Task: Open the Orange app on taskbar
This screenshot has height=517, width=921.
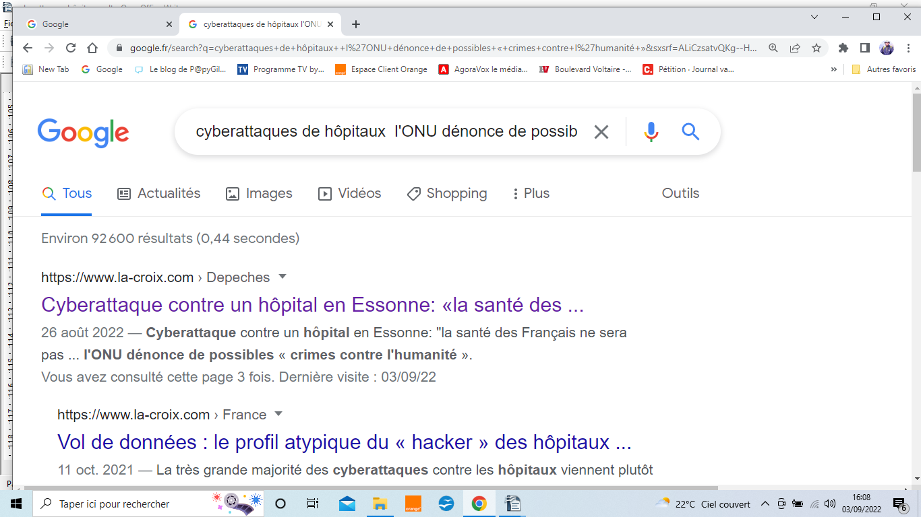Action: point(413,504)
